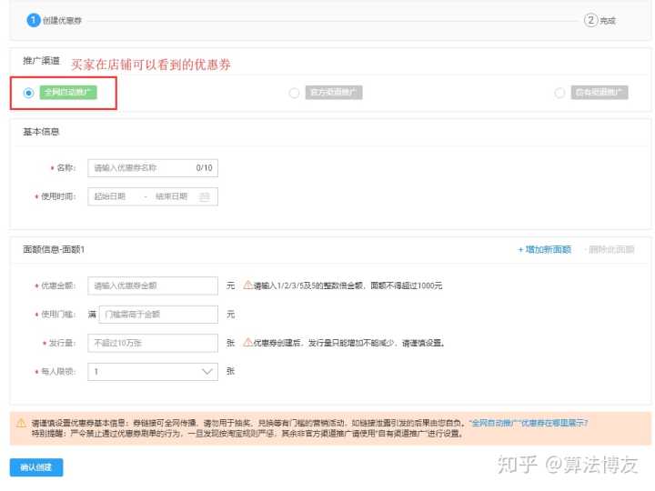Click warning triangle beside 优惠金额 hint
The height and width of the screenshot is (491, 655).
coord(247,286)
